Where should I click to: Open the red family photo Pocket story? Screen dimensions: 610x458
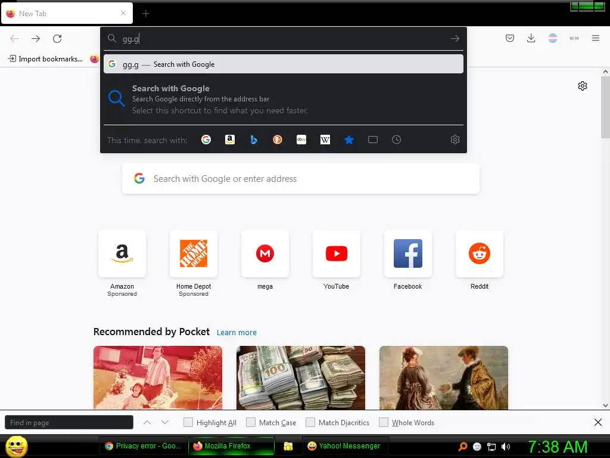[x=158, y=377]
